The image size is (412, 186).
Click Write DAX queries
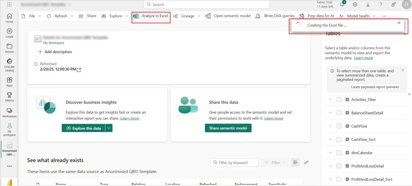click(275, 16)
